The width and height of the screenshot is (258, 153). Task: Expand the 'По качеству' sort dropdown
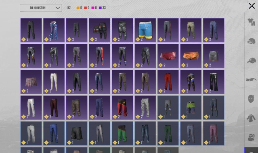click(41, 8)
